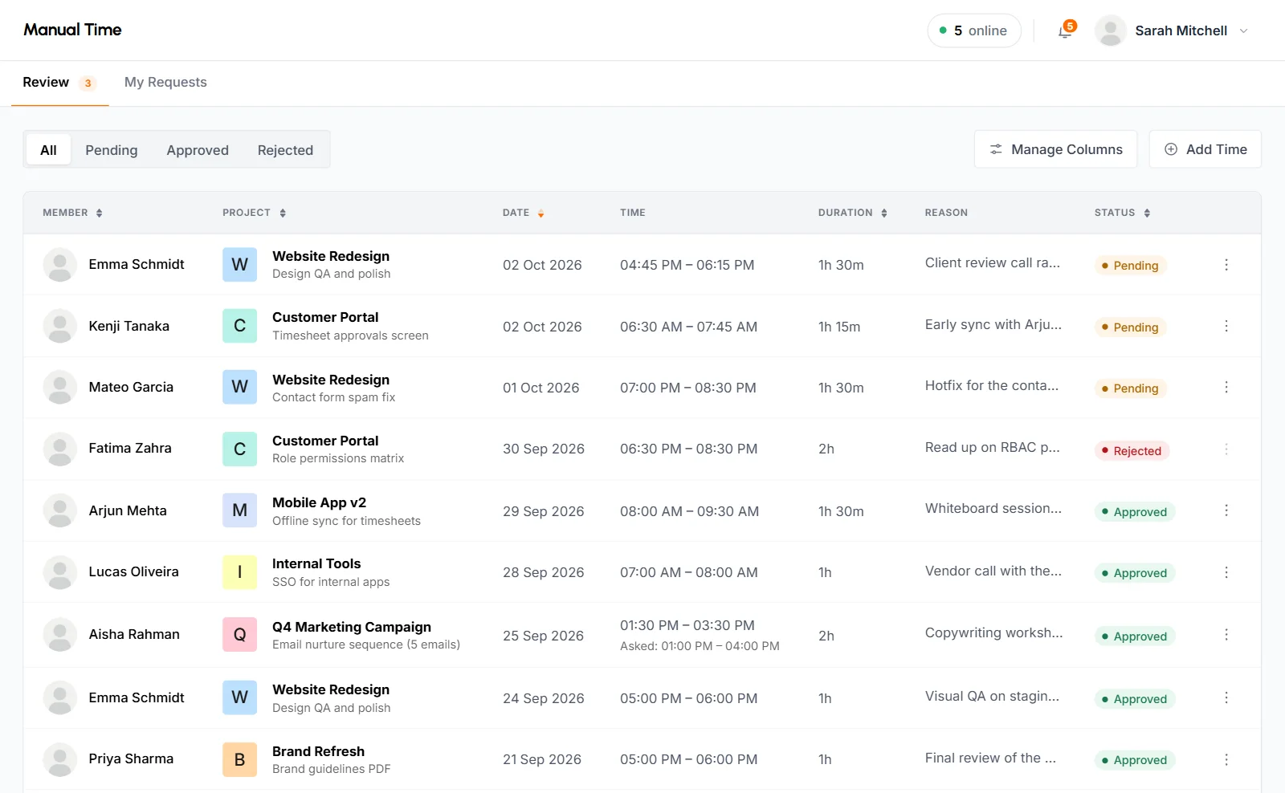Click the Manual Time title
1285x793 pixels.
pos(72,30)
